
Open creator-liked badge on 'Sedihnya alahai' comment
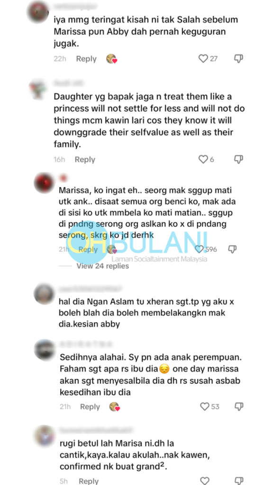115,407
